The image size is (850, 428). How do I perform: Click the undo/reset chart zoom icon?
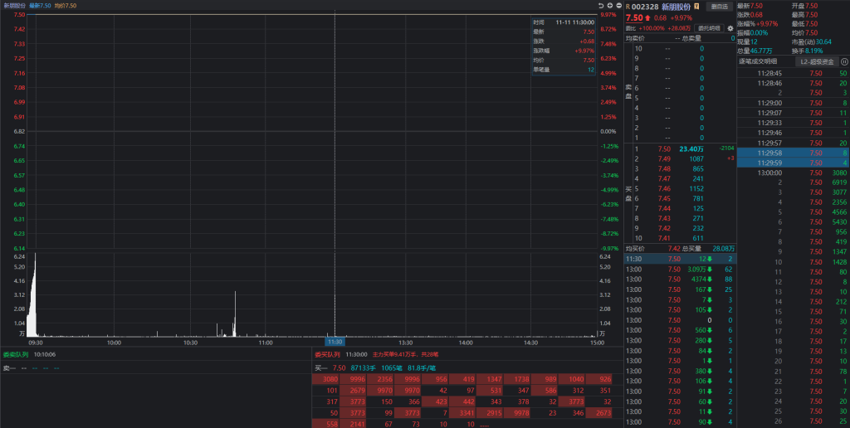click(x=601, y=5)
